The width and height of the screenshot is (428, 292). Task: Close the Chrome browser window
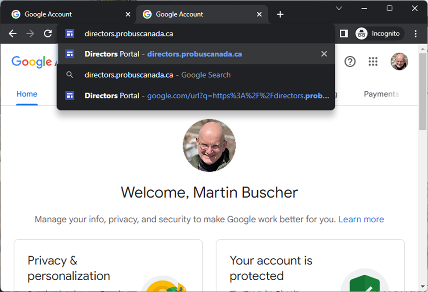coord(415,8)
